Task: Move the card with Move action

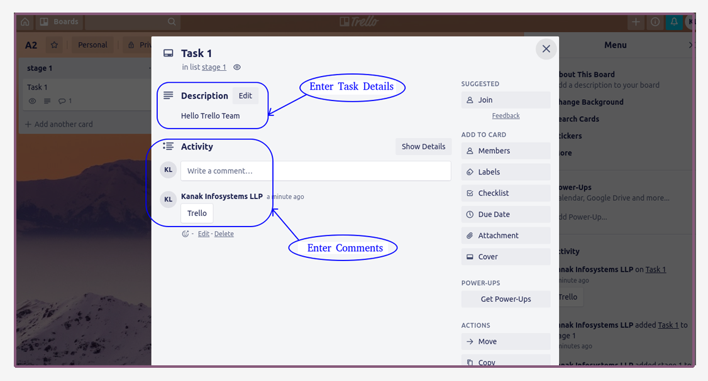Action: (506, 342)
